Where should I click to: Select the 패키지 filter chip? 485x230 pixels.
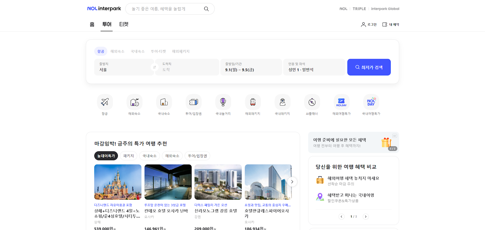point(129,156)
